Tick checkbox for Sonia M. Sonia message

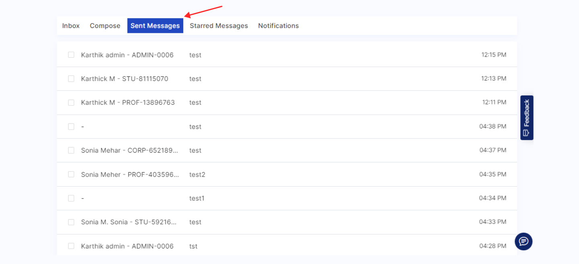pos(71,222)
